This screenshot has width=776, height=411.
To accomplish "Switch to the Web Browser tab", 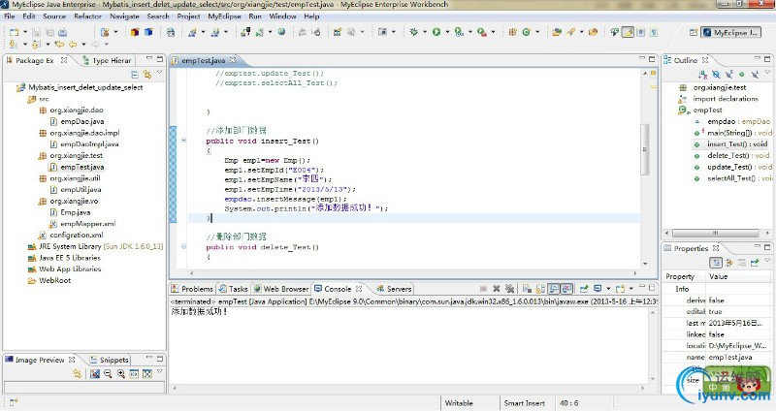I will (281, 289).
